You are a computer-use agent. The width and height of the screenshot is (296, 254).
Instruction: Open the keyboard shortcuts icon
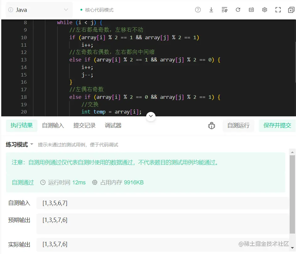click(x=251, y=10)
